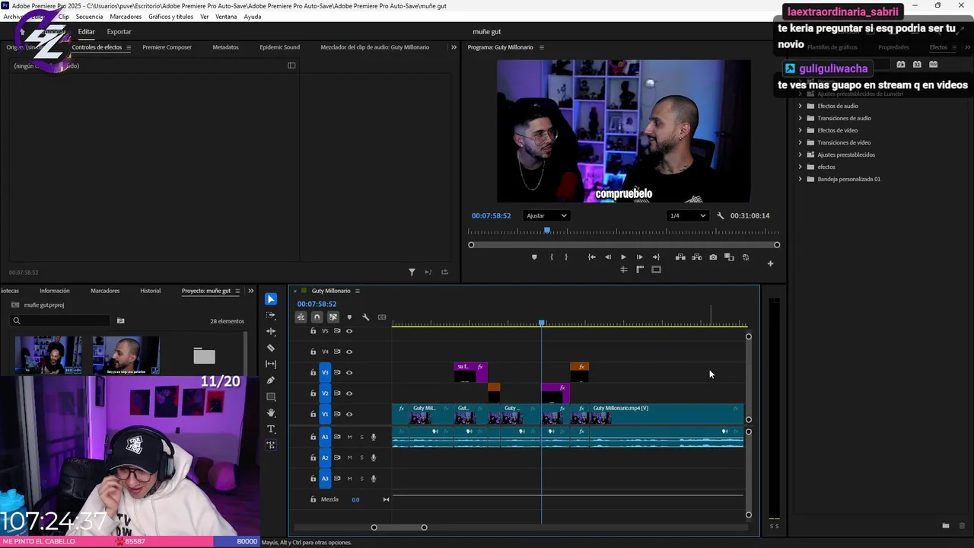The height and width of the screenshot is (548, 974).
Task: Create new bin in Effects panel
Action: pyautogui.click(x=946, y=526)
